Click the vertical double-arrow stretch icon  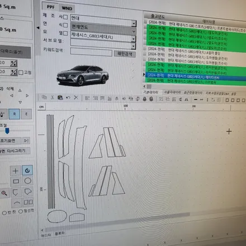click(x=207, y=100)
